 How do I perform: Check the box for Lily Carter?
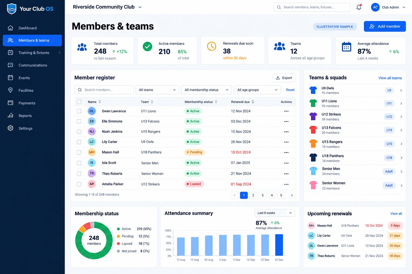point(79,142)
